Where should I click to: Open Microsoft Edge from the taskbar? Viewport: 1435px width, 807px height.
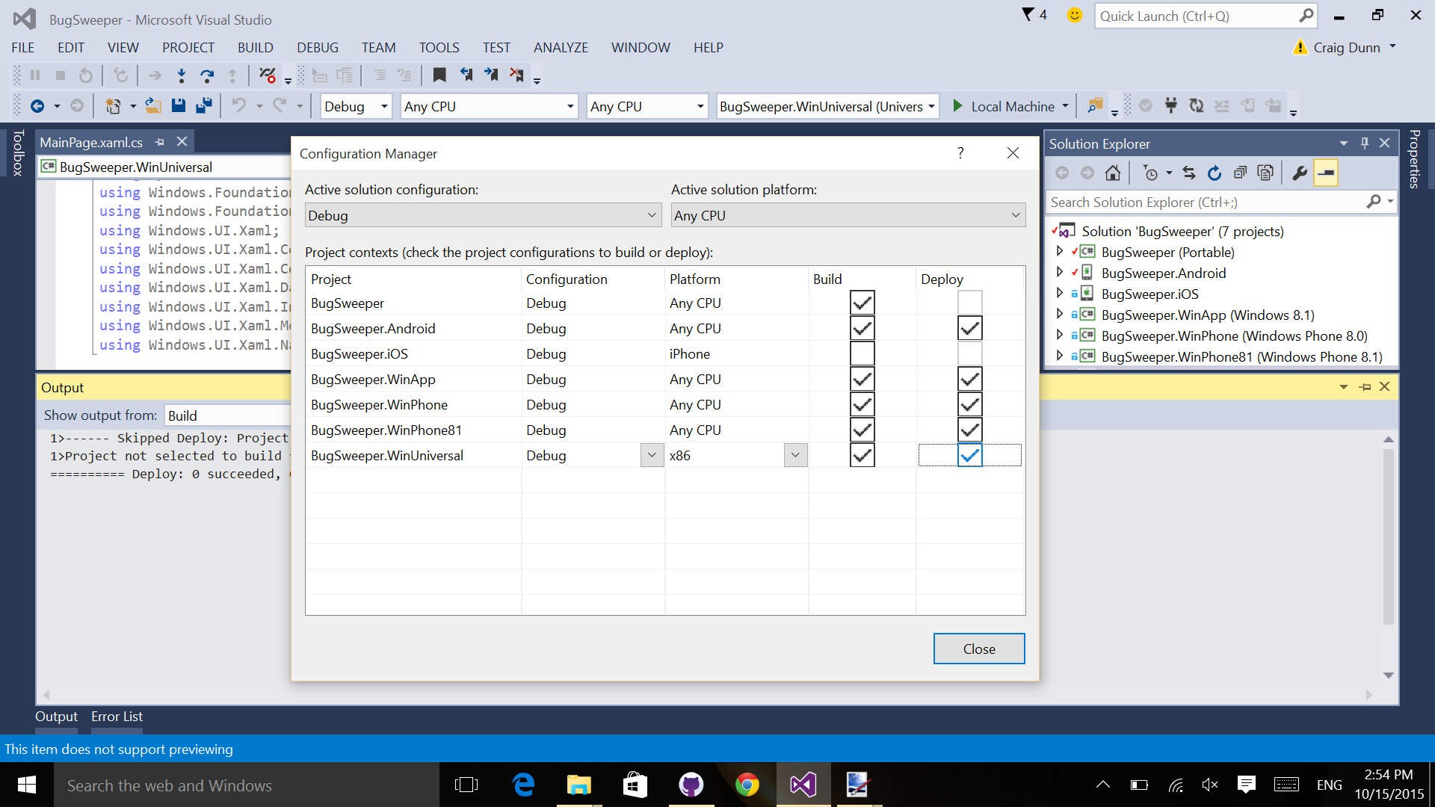pos(524,785)
